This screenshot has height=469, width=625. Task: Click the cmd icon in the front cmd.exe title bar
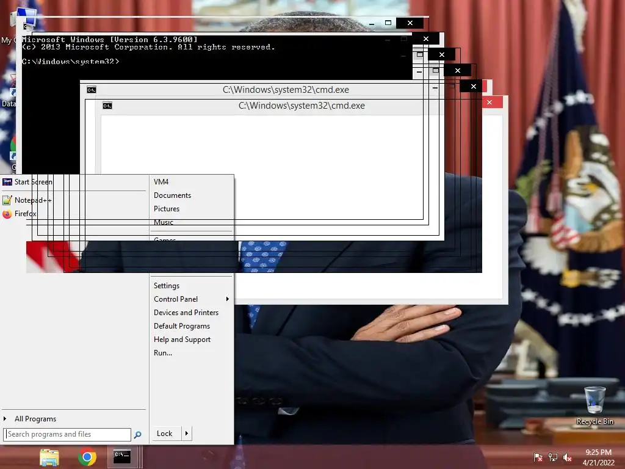(107, 106)
